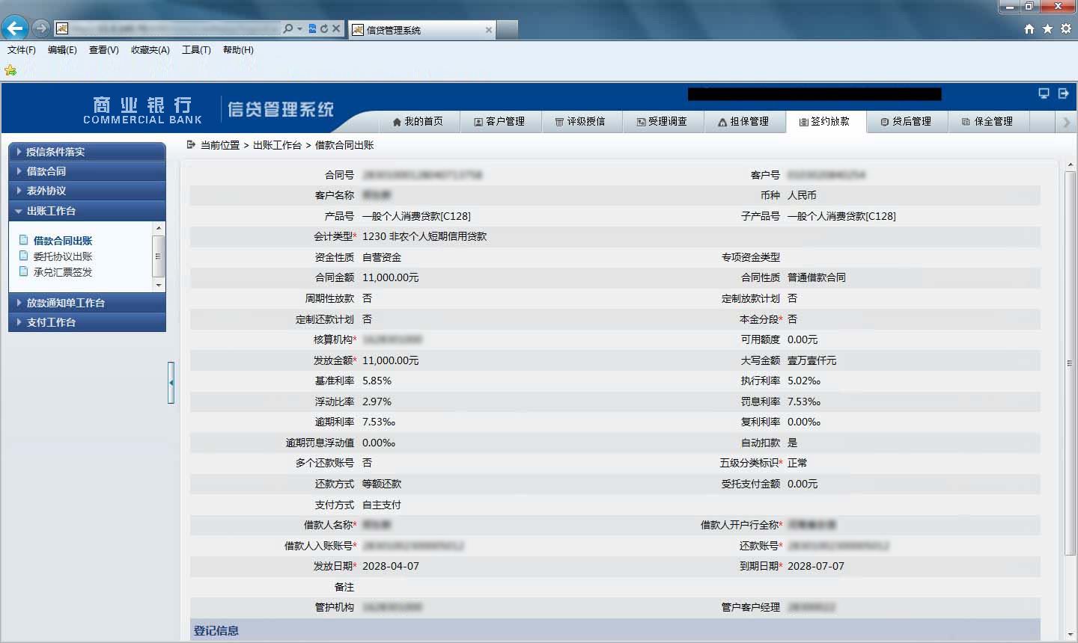Click the browser forward arrow
The width and height of the screenshot is (1078, 643).
(41, 28)
